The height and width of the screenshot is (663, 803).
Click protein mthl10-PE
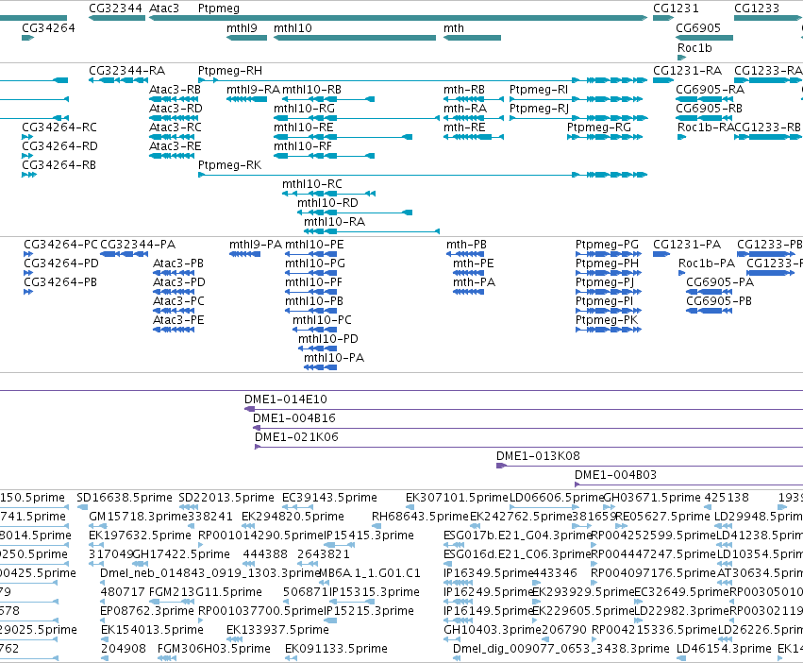310,254
